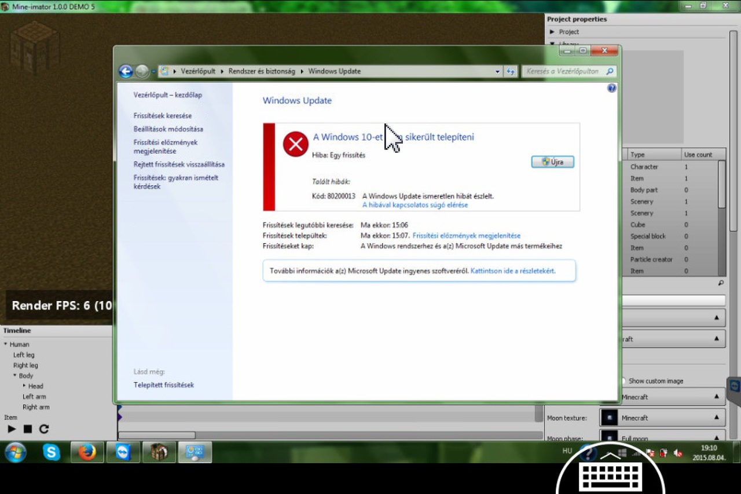Open Skype from the taskbar
The image size is (741, 494).
[x=52, y=452]
